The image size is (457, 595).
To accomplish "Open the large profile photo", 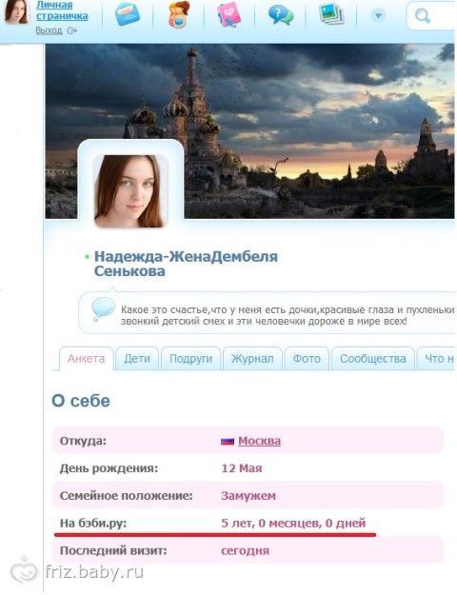I will [130, 190].
